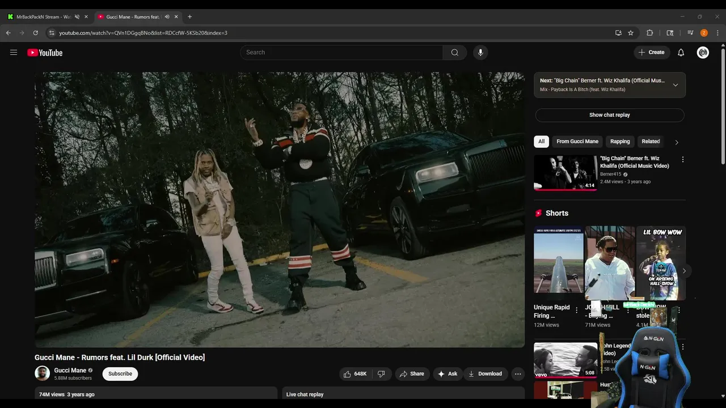Mute the Gucci Mane Rumors tab
The height and width of the screenshot is (408, 726).
(167, 16)
